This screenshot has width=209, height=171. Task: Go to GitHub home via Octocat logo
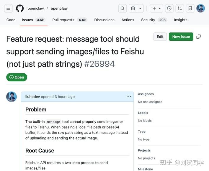(x=20, y=8)
